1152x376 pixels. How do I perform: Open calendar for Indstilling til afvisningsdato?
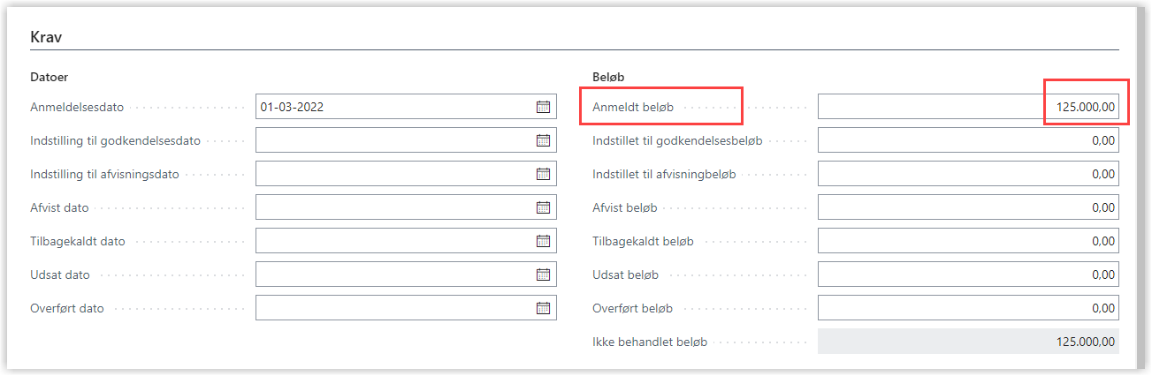(x=543, y=174)
